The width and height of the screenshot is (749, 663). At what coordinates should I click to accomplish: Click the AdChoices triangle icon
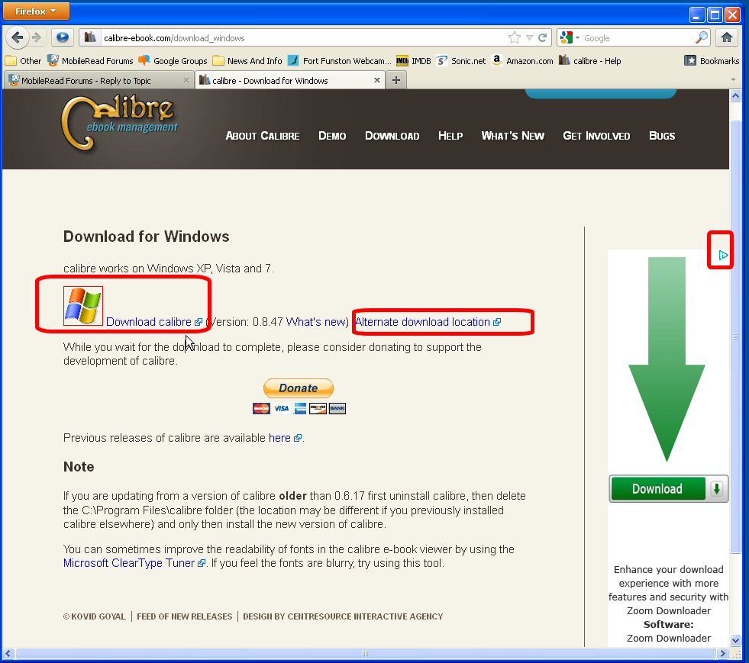coord(723,256)
